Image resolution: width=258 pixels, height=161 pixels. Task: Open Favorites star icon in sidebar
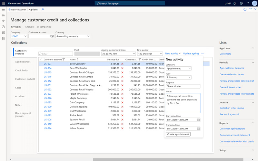point(3,21)
